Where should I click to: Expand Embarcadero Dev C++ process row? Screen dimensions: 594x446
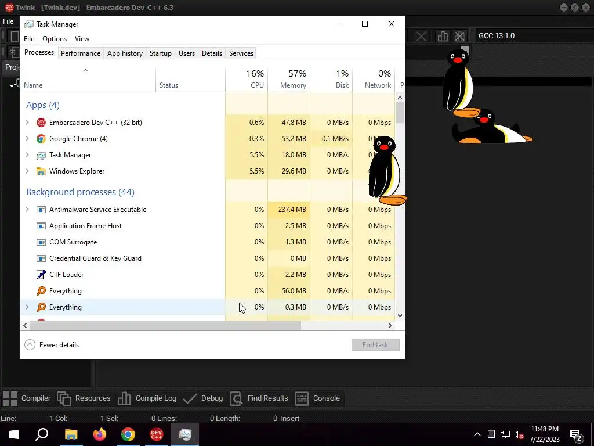(x=27, y=122)
